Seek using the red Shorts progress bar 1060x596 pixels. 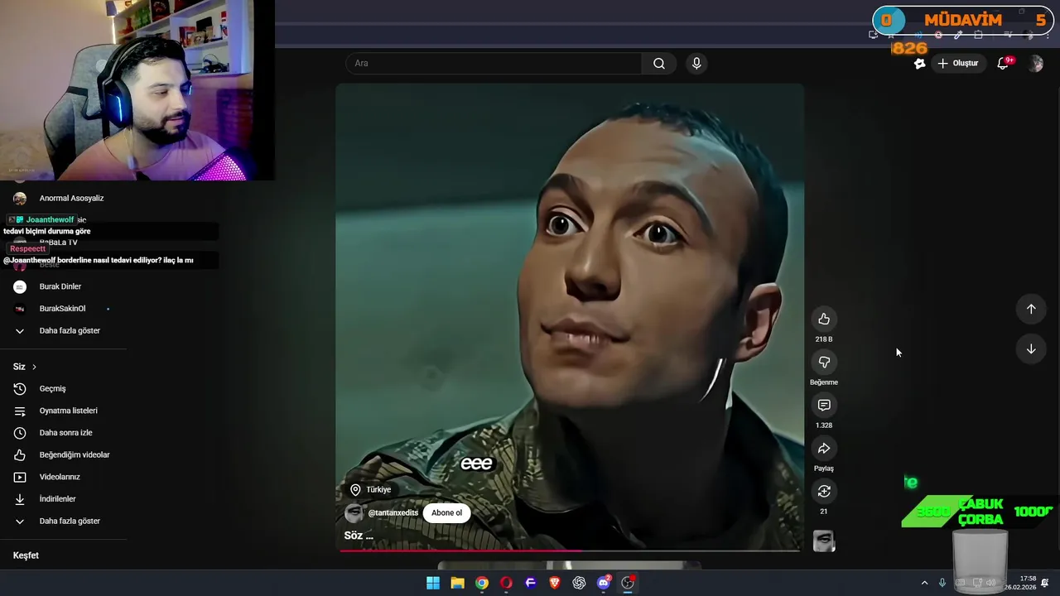[570, 550]
